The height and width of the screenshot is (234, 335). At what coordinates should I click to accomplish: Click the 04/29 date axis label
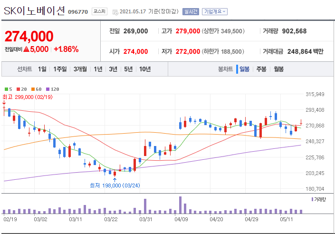click(251, 219)
